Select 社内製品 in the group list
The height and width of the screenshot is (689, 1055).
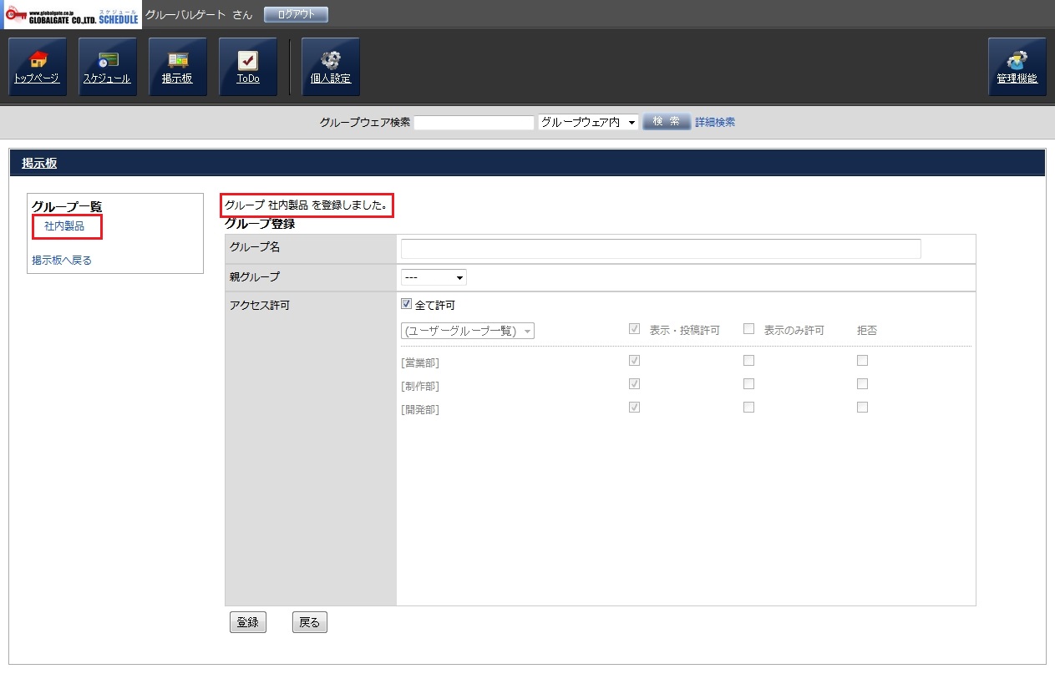[64, 226]
